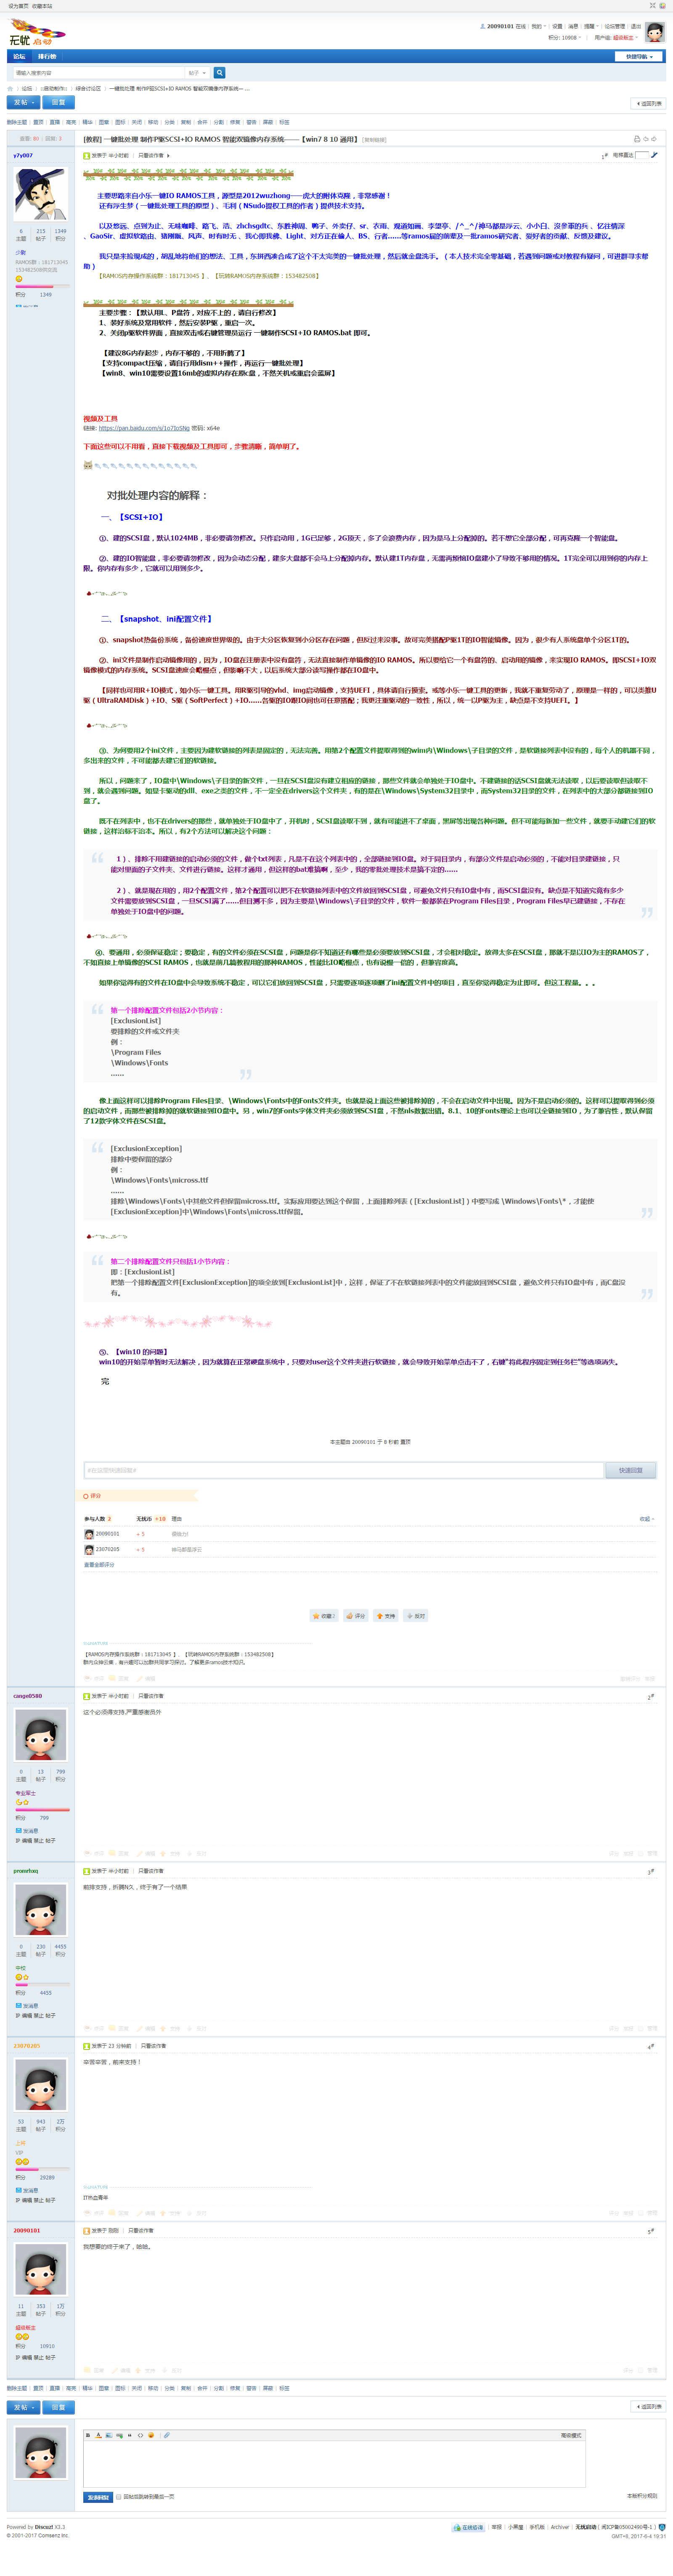
Task: Click 设置 in the user menu
Action: (557, 27)
